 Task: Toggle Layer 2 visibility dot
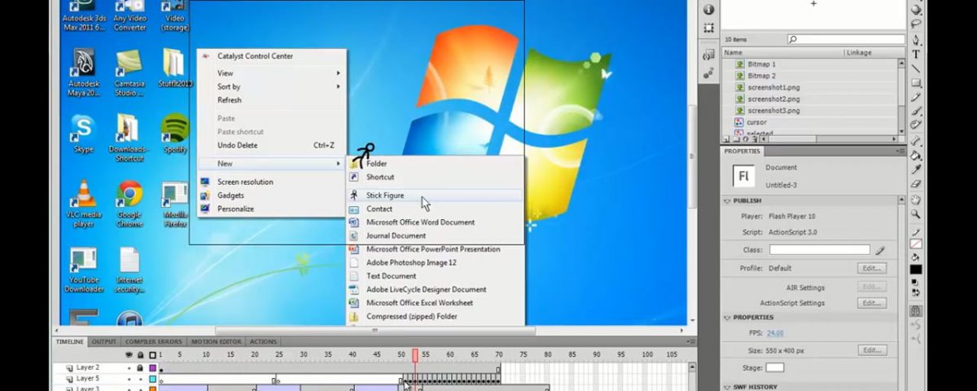[129, 368]
